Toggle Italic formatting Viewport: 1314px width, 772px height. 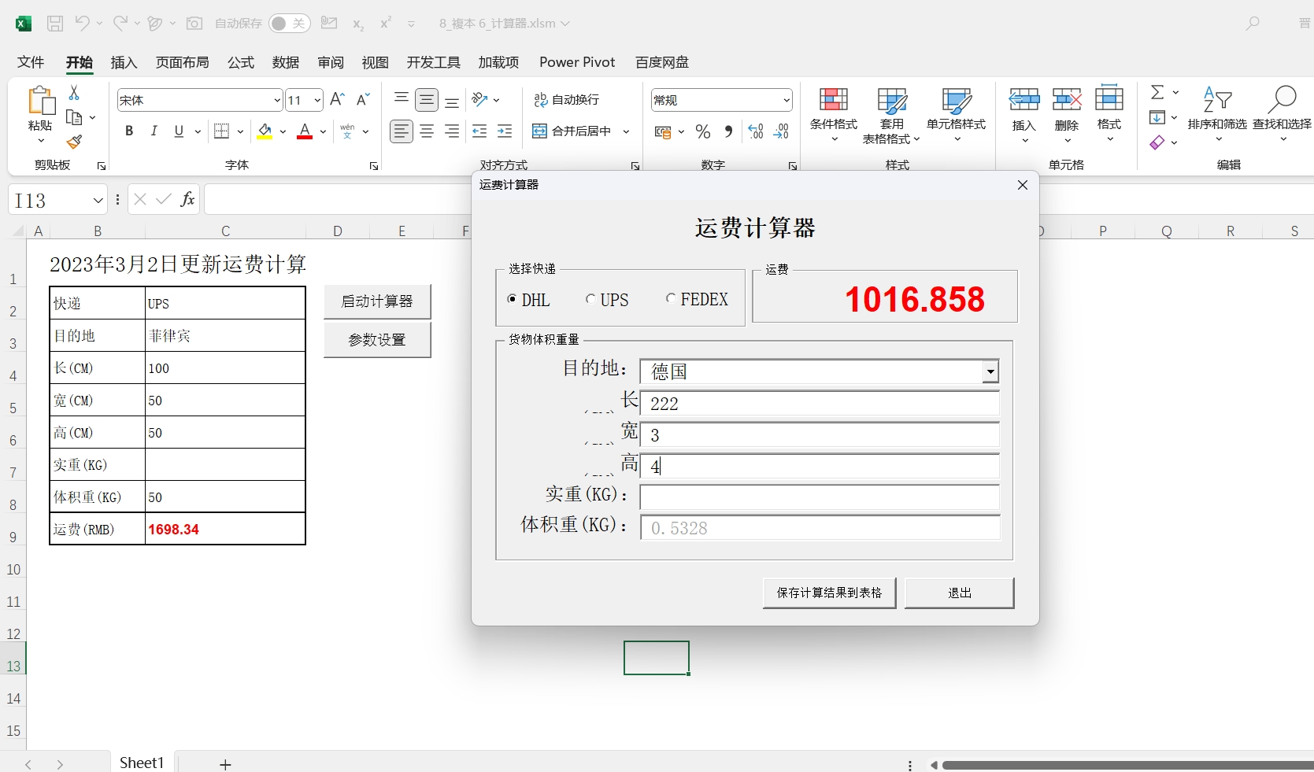154,131
